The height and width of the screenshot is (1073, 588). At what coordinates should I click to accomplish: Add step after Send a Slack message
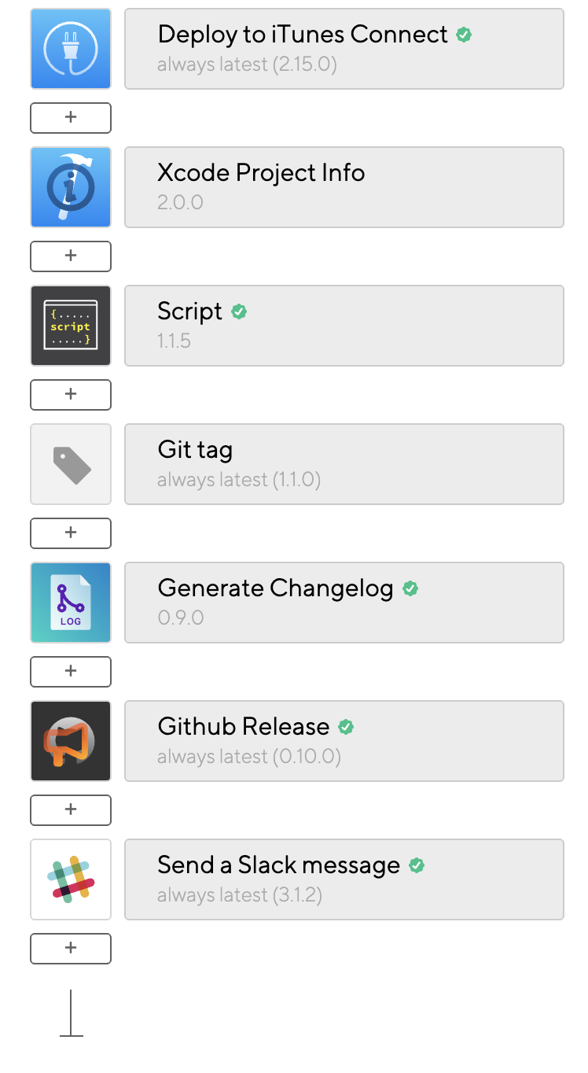click(x=71, y=949)
